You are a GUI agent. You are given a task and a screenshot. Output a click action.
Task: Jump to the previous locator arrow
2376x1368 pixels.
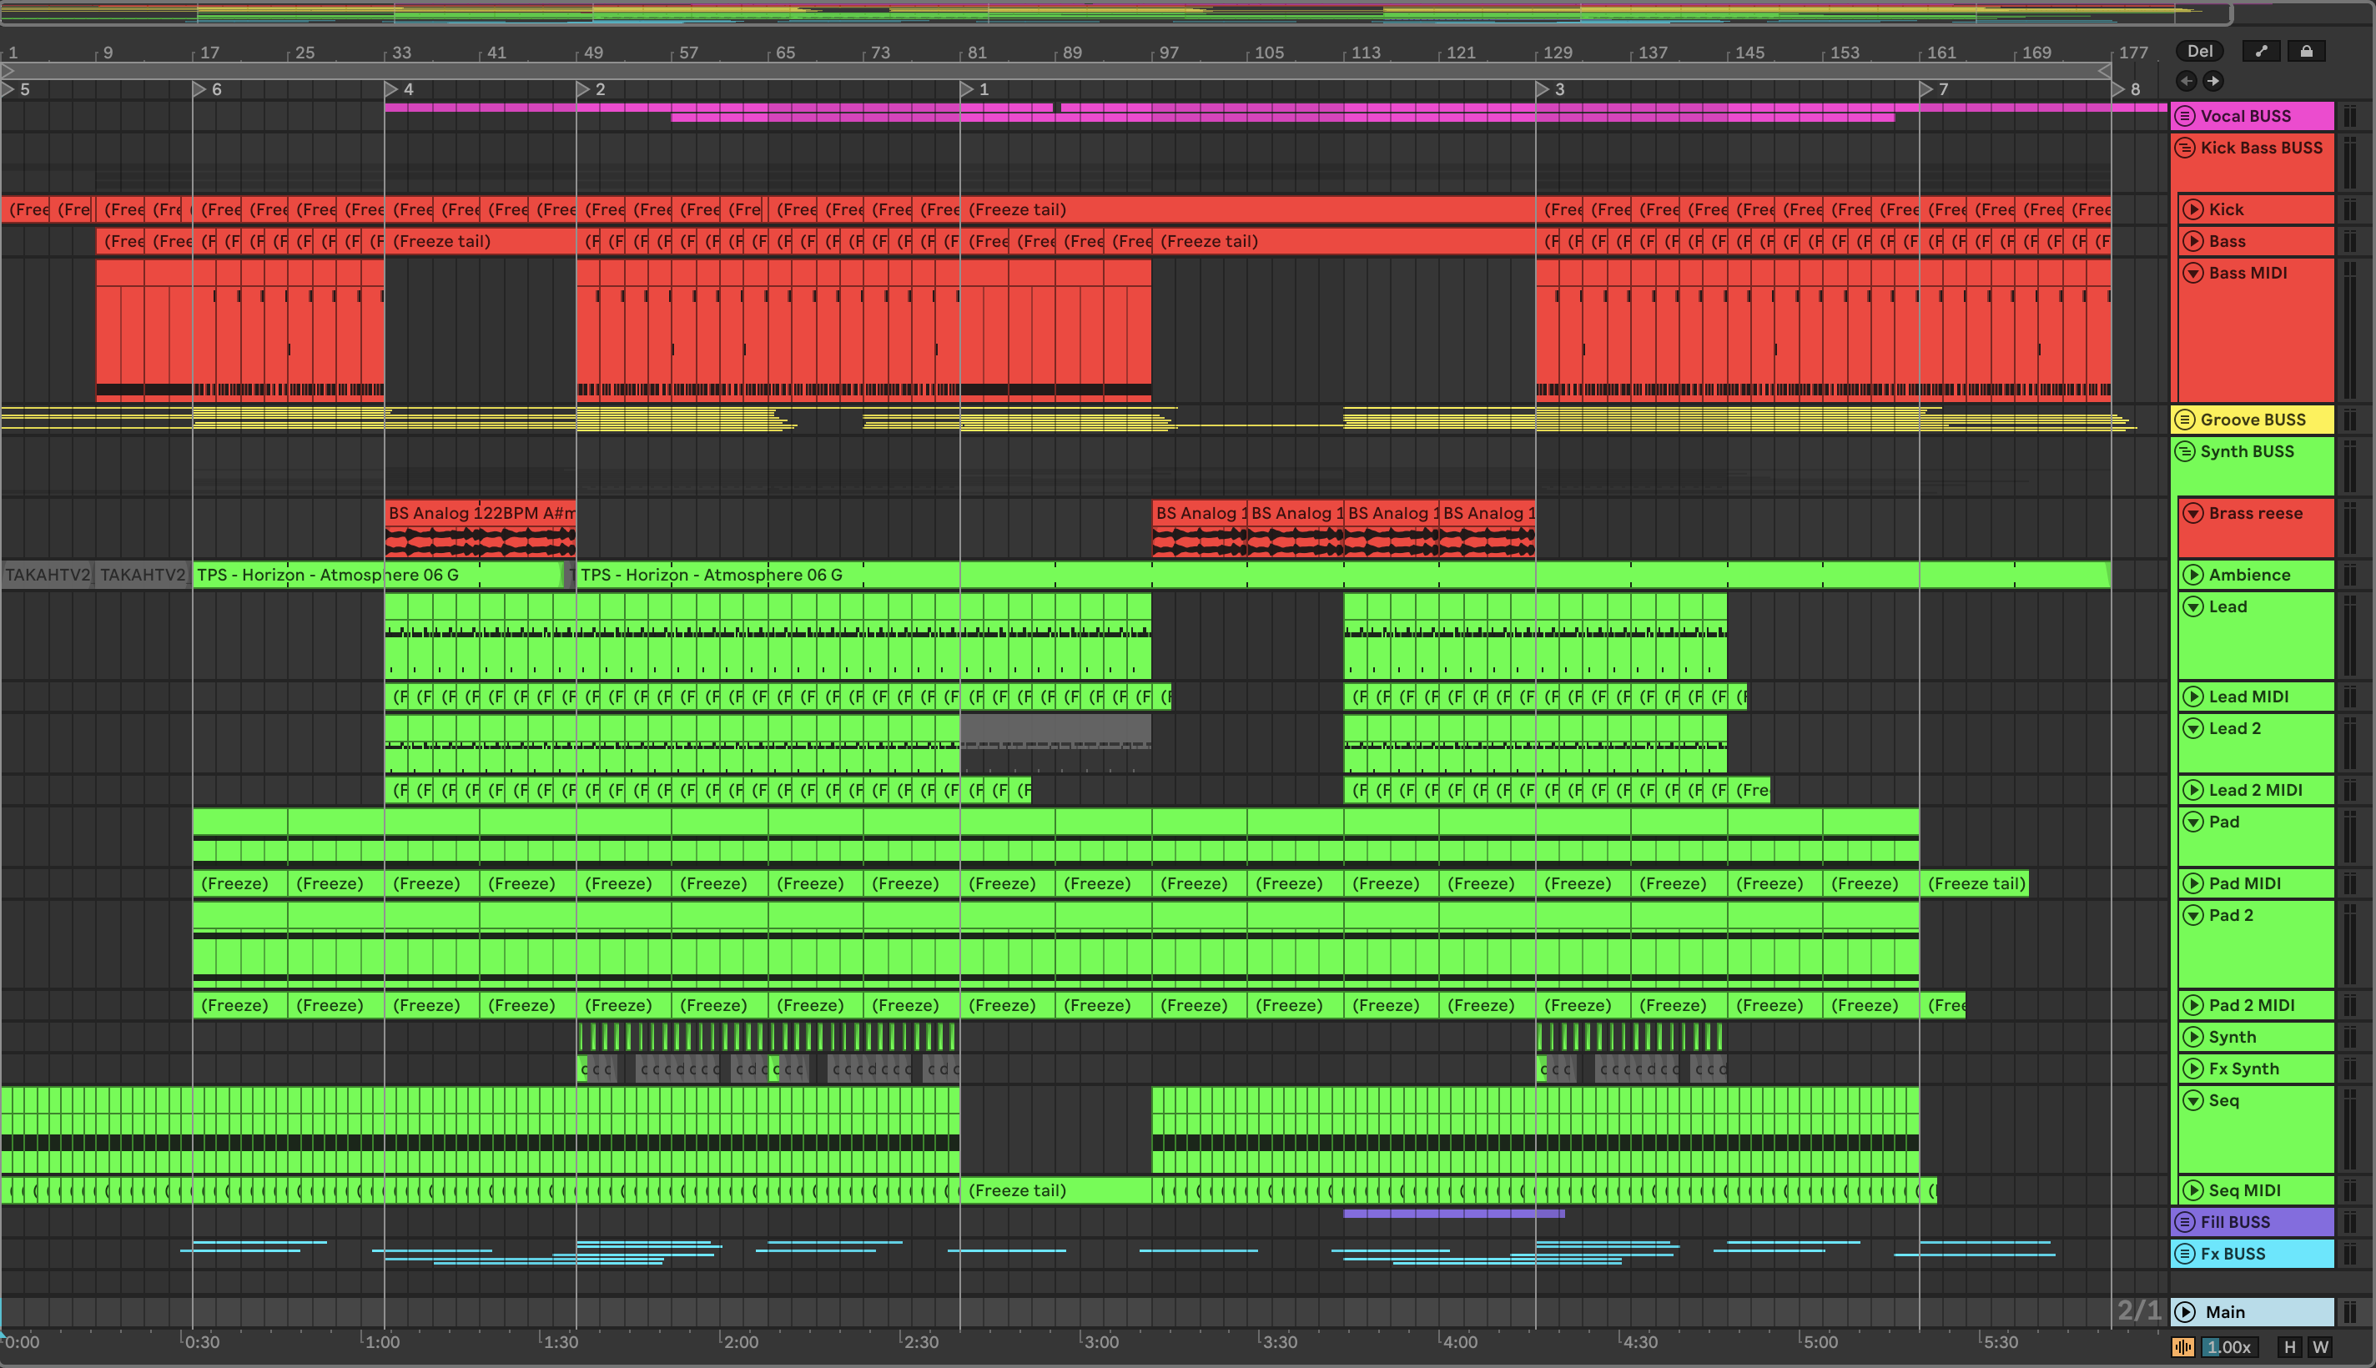click(x=2187, y=81)
